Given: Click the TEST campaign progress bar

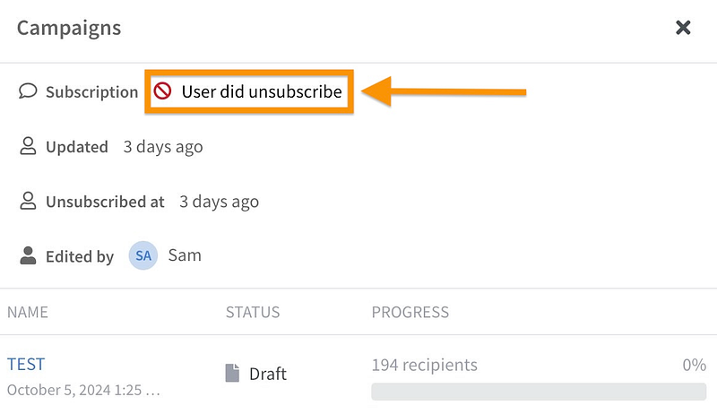Looking at the screenshot, I should [x=539, y=392].
